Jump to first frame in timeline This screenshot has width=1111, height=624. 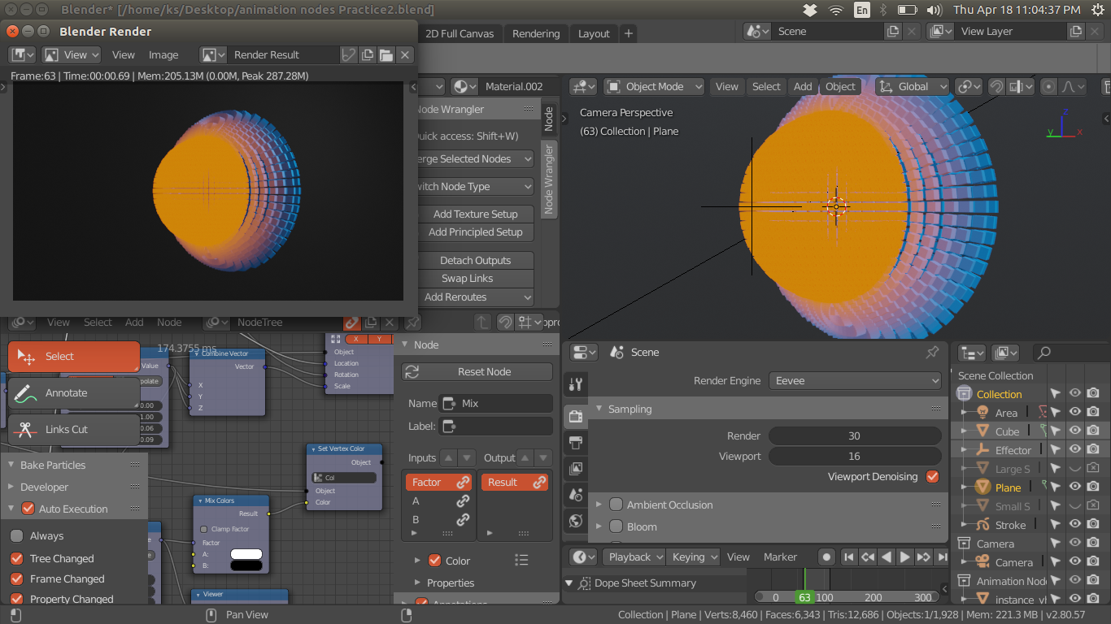point(847,557)
